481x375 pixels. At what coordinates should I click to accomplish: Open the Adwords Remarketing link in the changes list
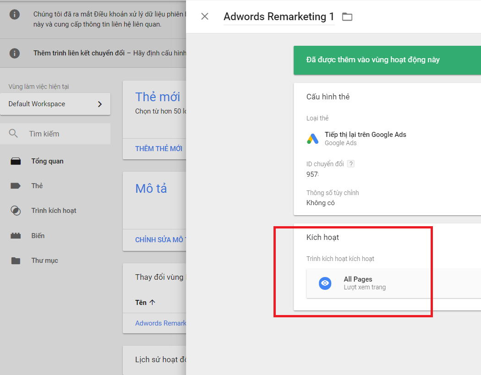point(160,323)
